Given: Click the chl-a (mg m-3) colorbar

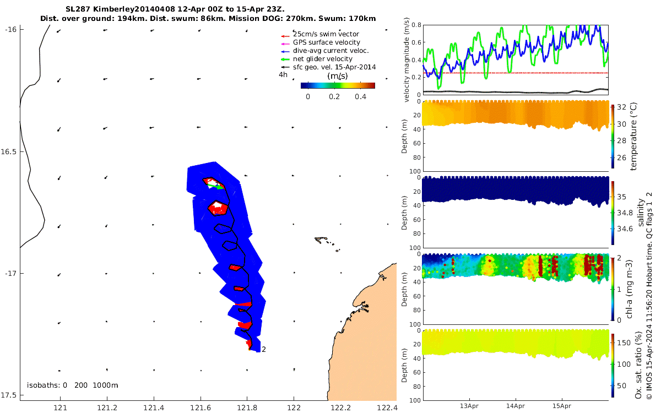Looking at the screenshot, I should (x=613, y=289).
